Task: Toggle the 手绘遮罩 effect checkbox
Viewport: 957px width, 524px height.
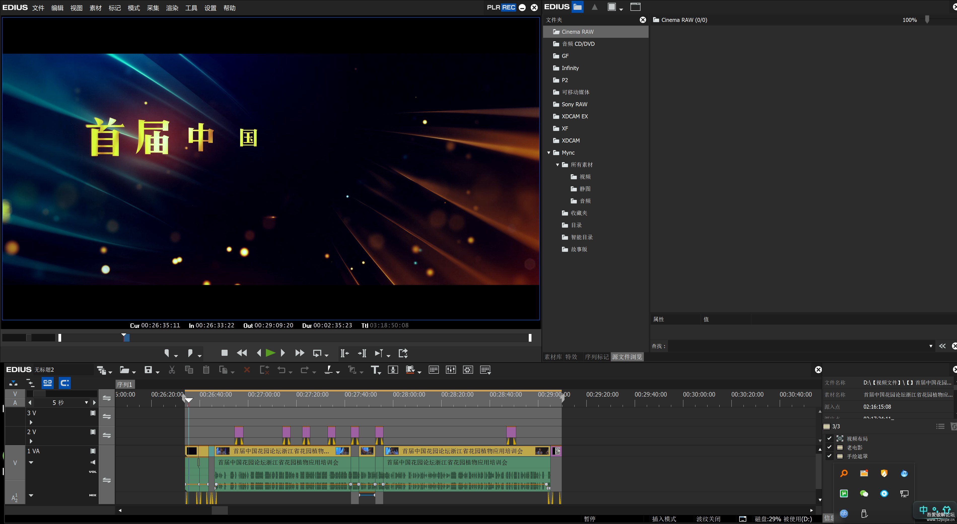Action: [829, 456]
